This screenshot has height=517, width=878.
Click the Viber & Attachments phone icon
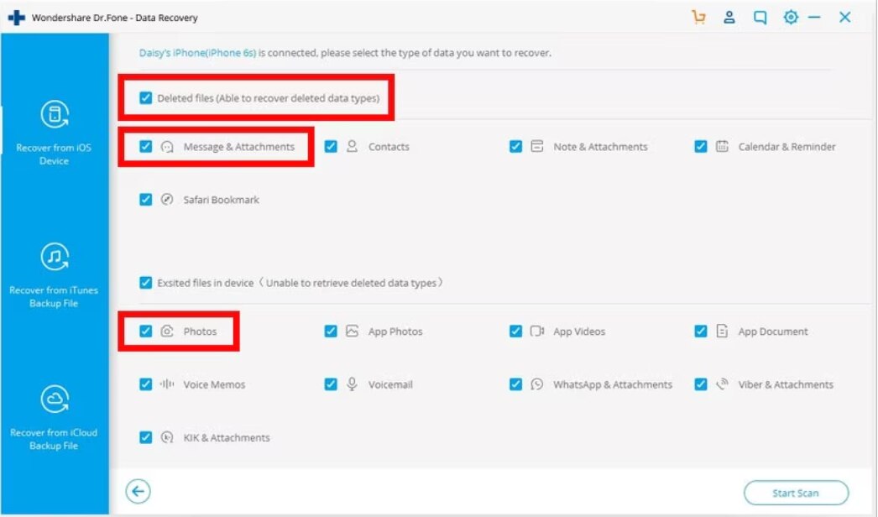(x=722, y=384)
